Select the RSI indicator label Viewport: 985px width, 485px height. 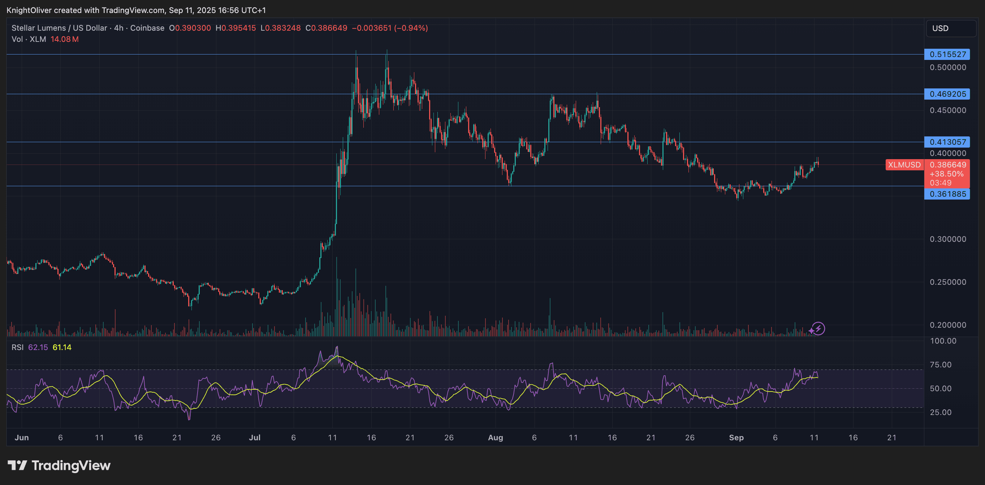18,348
